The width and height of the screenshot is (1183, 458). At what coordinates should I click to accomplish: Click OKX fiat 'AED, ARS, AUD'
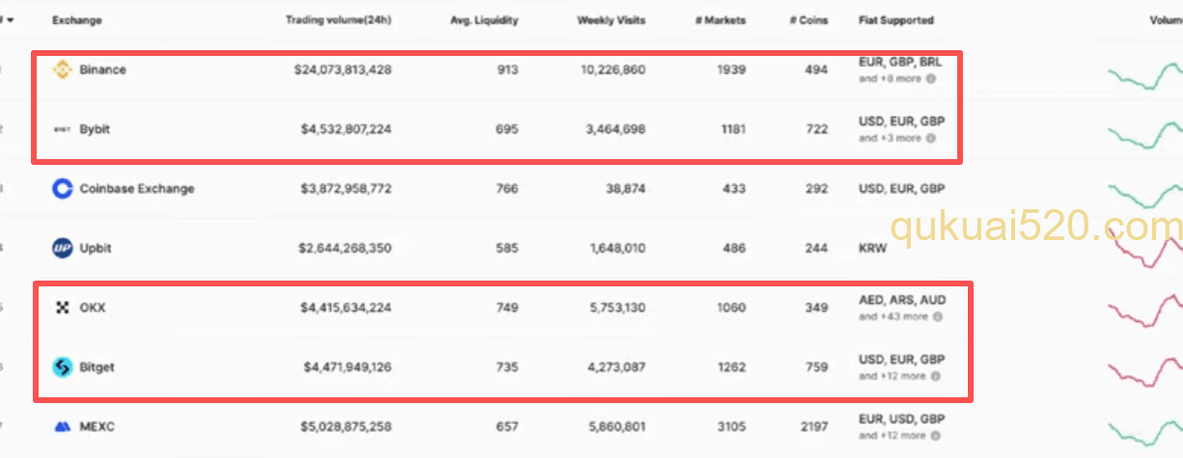point(901,300)
